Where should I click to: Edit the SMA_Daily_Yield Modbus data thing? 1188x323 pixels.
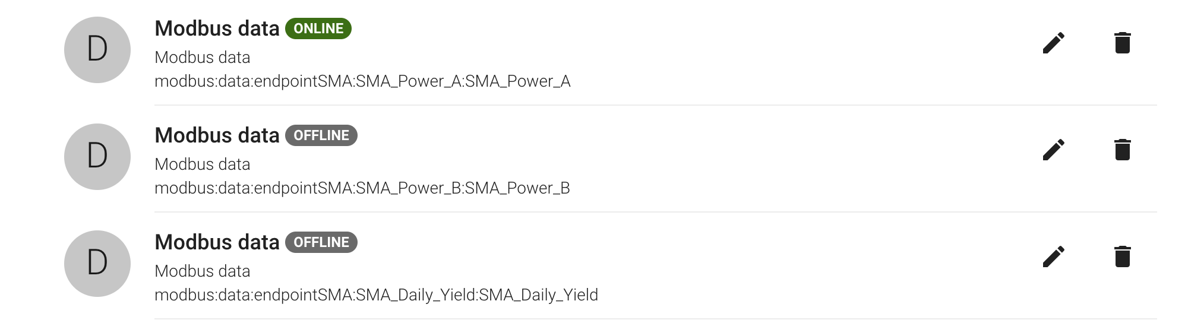pos(1054,256)
